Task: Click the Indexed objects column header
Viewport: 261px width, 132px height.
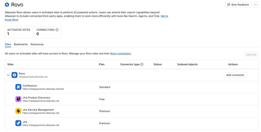Action: pyautogui.click(x=187, y=64)
